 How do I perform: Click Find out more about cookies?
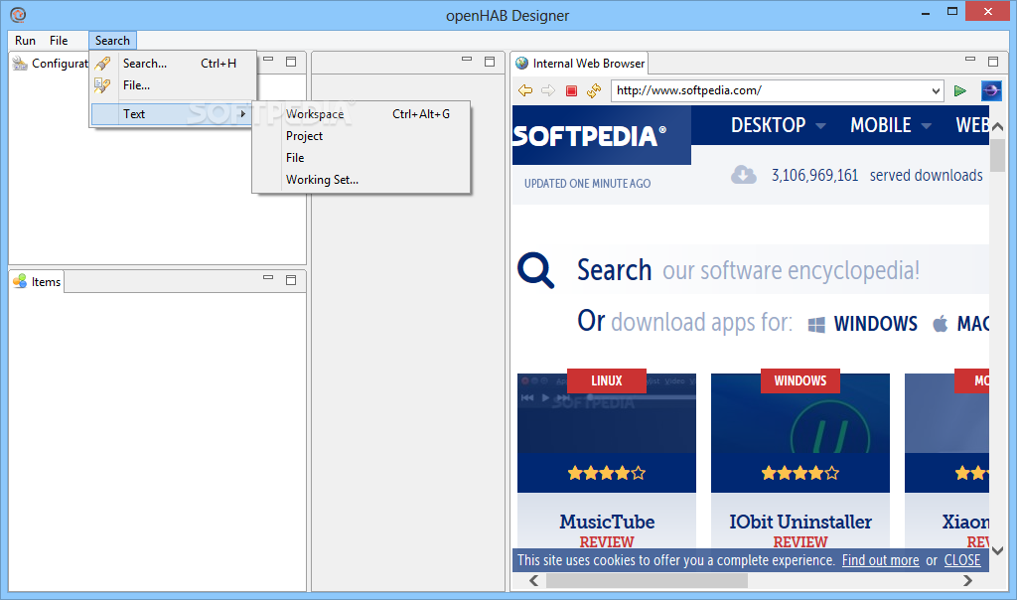(x=880, y=560)
